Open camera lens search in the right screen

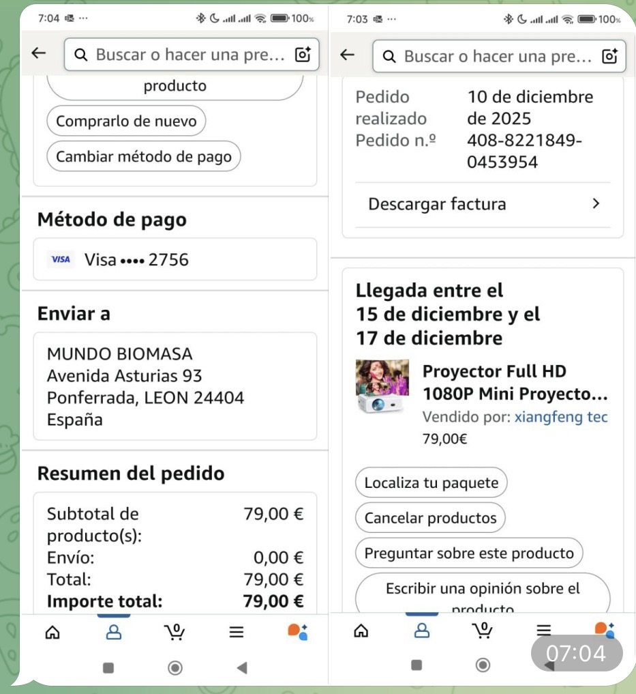(x=611, y=55)
